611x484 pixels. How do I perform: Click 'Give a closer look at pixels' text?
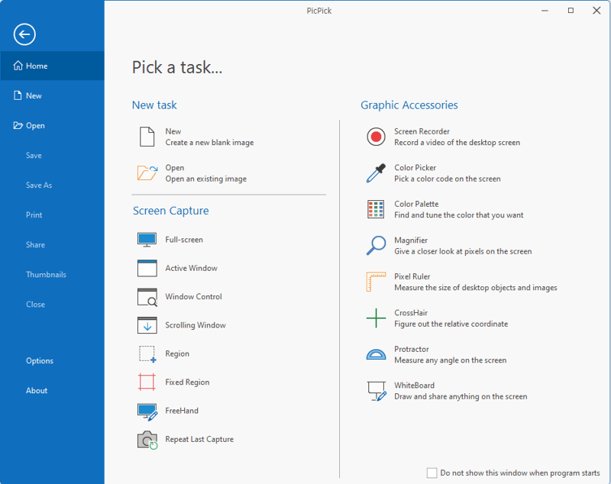click(463, 251)
